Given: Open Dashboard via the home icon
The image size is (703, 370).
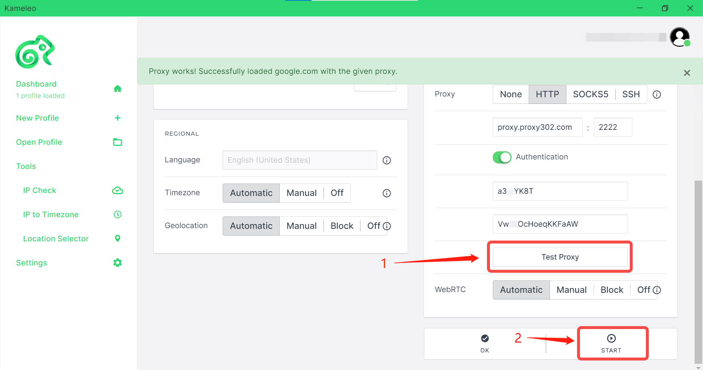Looking at the screenshot, I should [118, 88].
